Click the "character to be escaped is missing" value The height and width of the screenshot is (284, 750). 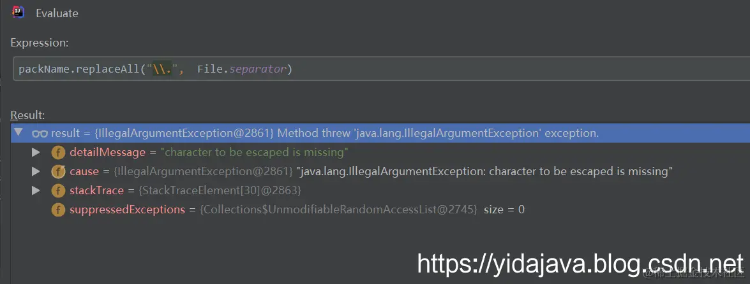254,153
